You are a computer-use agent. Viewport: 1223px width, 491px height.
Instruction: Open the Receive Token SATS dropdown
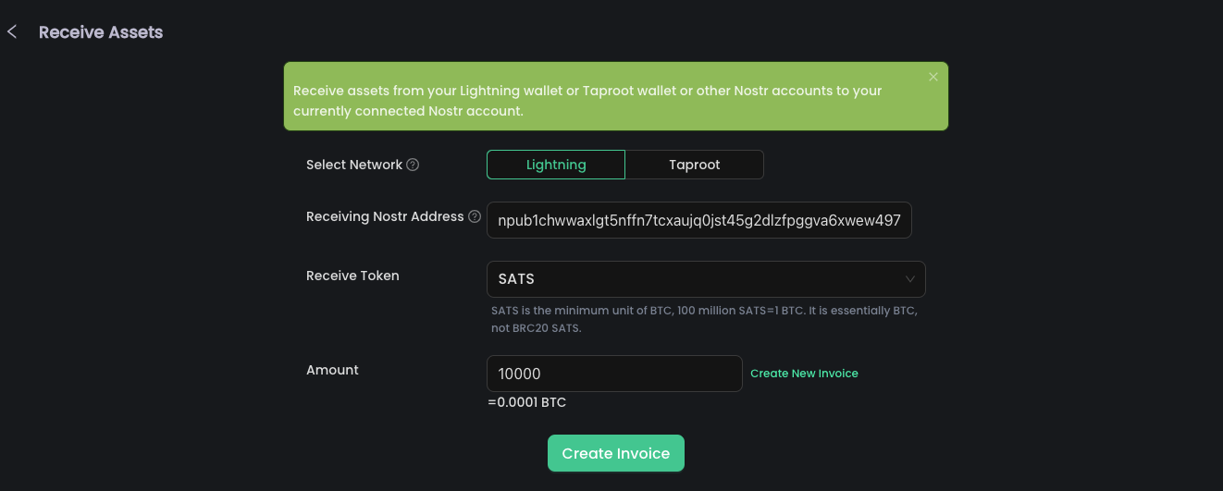tap(694, 279)
